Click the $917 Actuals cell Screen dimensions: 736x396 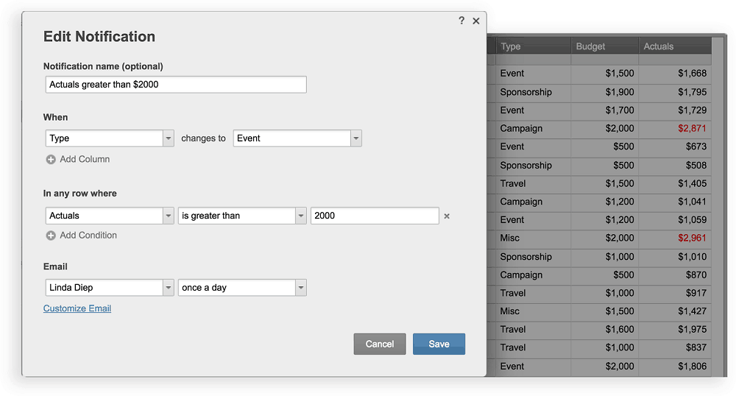675,293
